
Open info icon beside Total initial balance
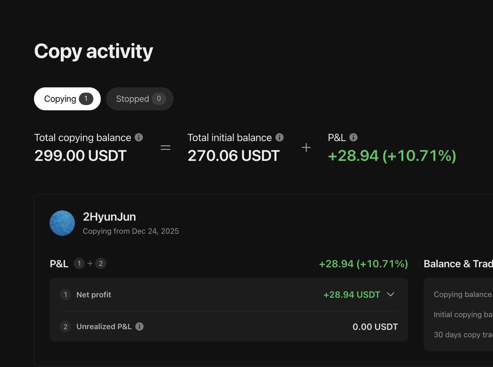[x=279, y=138]
